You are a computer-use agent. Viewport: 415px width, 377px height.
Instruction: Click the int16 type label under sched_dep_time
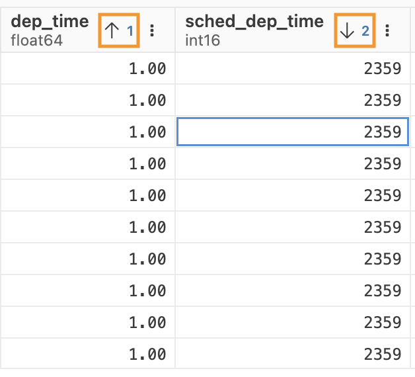pos(202,40)
